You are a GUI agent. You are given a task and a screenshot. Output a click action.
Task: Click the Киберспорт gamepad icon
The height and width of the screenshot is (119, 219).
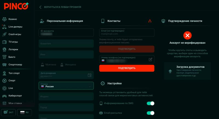pyautogui.click(x=4, y=96)
